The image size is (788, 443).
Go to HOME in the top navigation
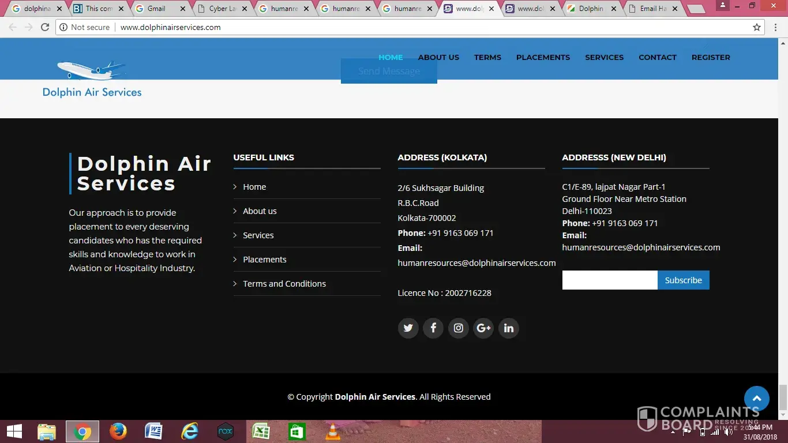point(391,57)
